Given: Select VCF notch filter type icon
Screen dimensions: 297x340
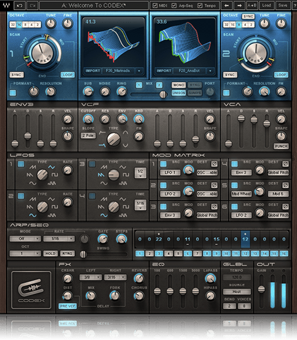Looking at the screenshot, I should click(125, 145).
